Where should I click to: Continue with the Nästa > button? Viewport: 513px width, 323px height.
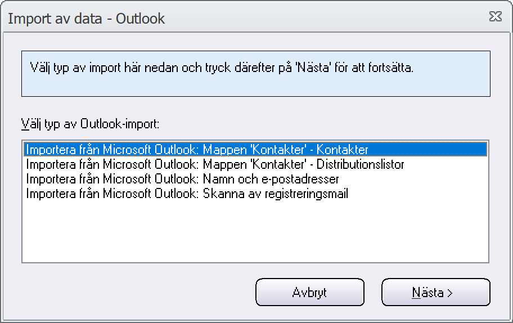pos(436,292)
